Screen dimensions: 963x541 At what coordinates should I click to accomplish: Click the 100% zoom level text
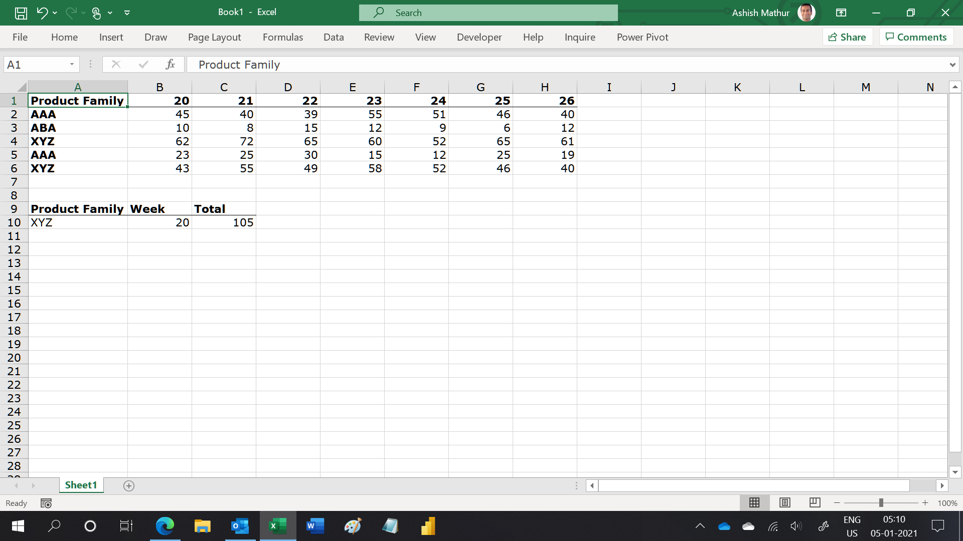[x=947, y=503]
